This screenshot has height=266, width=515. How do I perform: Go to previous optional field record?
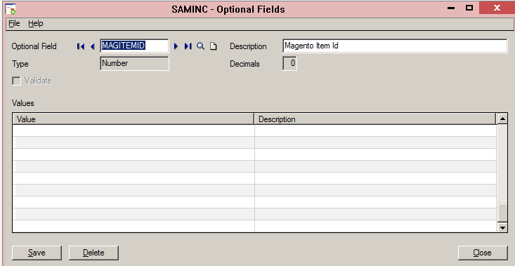pyautogui.click(x=93, y=46)
